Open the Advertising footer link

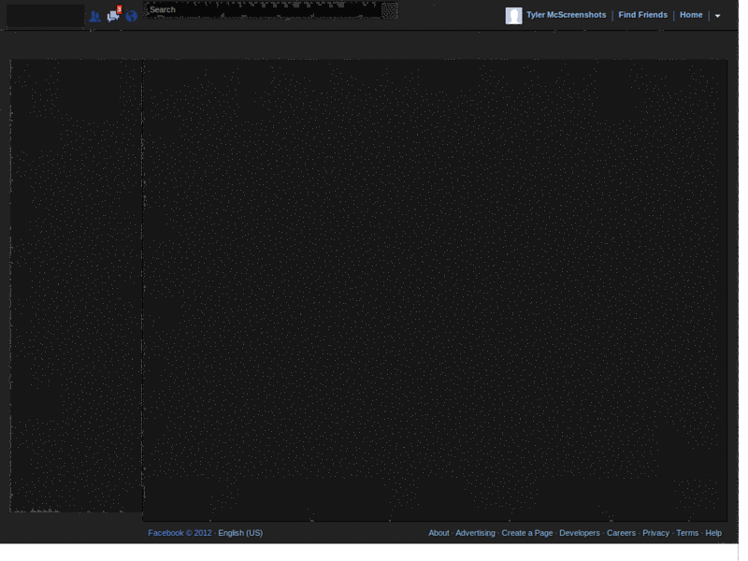click(x=475, y=533)
